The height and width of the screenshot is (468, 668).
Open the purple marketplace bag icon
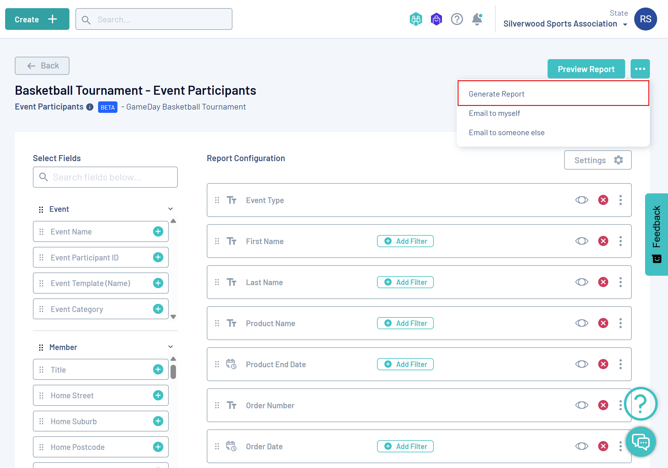[x=436, y=19]
